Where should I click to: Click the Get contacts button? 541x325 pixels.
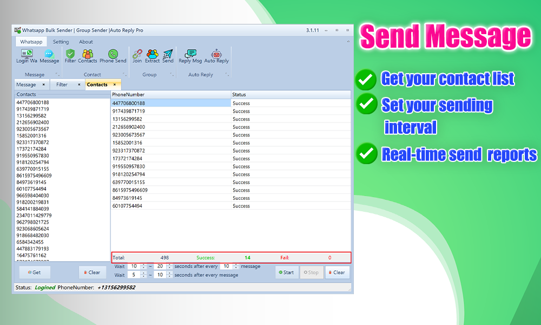pos(35,272)
